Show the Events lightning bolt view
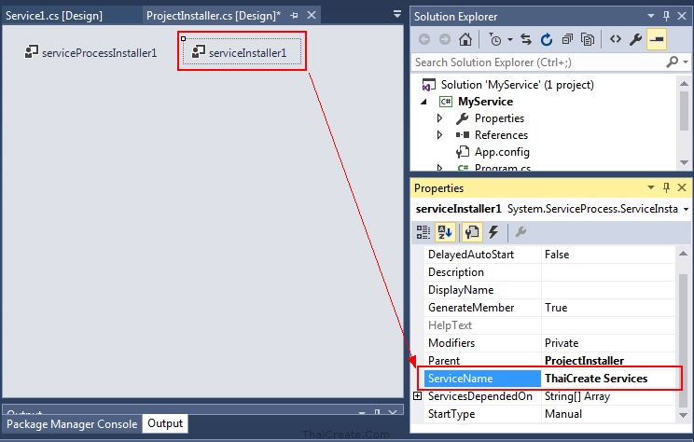Screen dimensions: 694x442 [493, 232]
